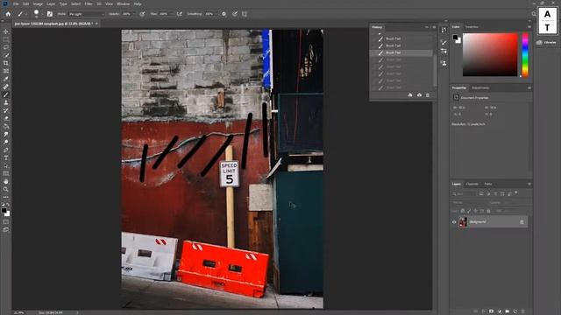Image resolution: width=561 pixels, height=315 pixels.
Task: Select the highlighted Brush Tool history state
Action: pos(401,52)
